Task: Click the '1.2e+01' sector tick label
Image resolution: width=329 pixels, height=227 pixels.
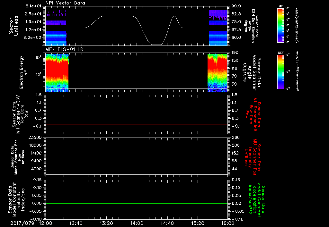Action: (33, 29)
